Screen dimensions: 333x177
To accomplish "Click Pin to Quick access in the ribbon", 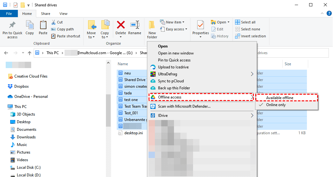I will 12,30.
